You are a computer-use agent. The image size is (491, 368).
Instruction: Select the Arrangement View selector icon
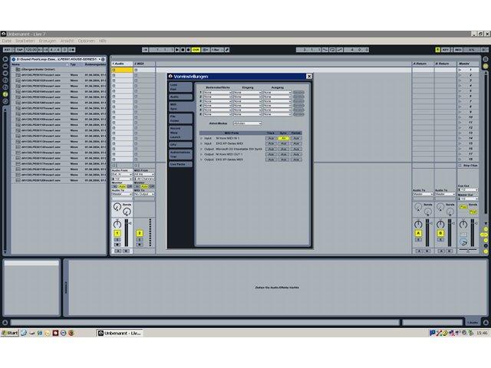pos(486,59)
